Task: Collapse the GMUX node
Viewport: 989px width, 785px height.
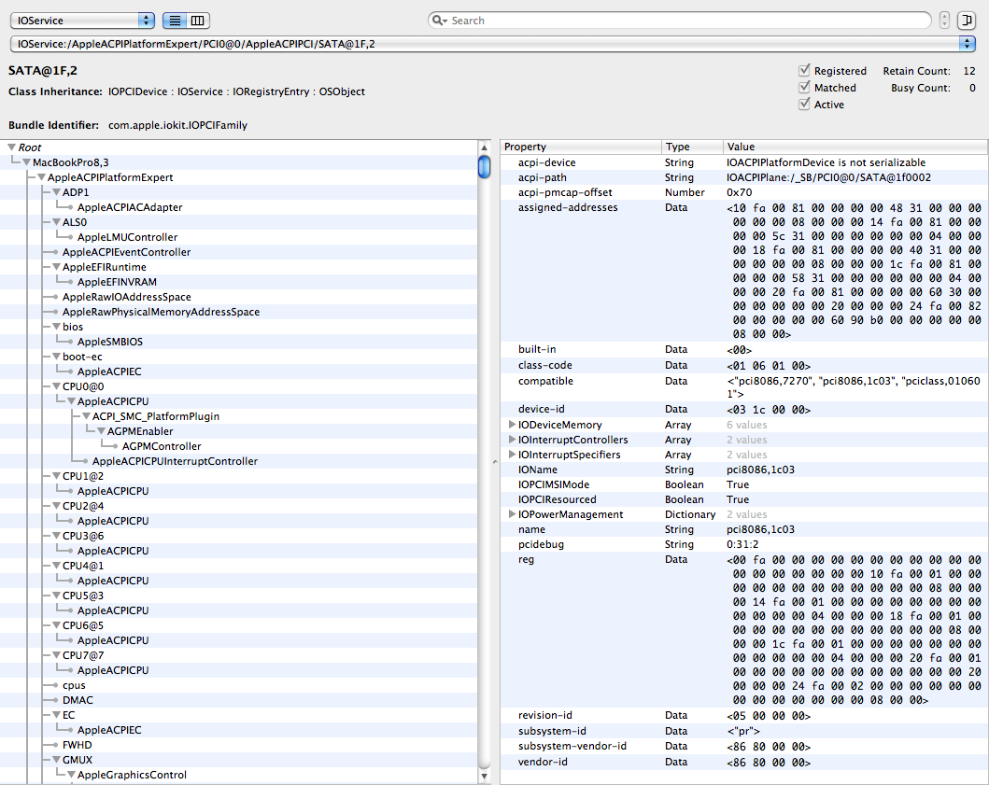Action: click(56, 760)
